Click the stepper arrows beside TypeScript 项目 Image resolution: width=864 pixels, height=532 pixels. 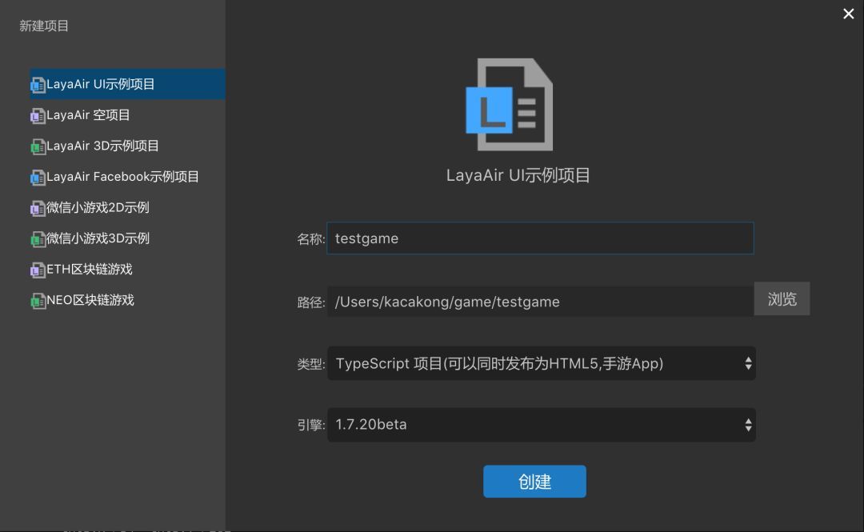coord(748,363)
